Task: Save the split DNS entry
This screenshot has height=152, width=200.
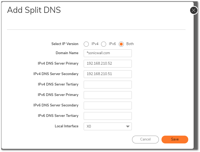Action: coord(175,139)
